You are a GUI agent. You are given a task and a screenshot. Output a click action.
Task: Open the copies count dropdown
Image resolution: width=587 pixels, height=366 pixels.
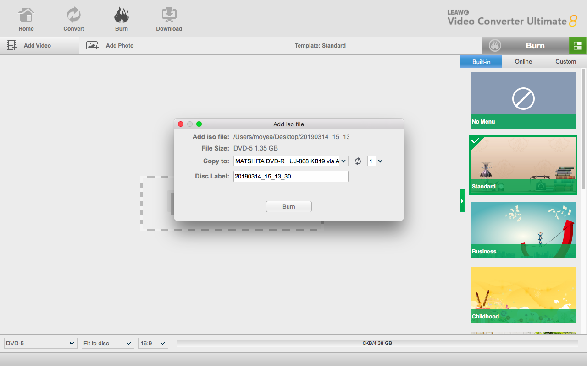pyautogui.click(x=376, y=161)
